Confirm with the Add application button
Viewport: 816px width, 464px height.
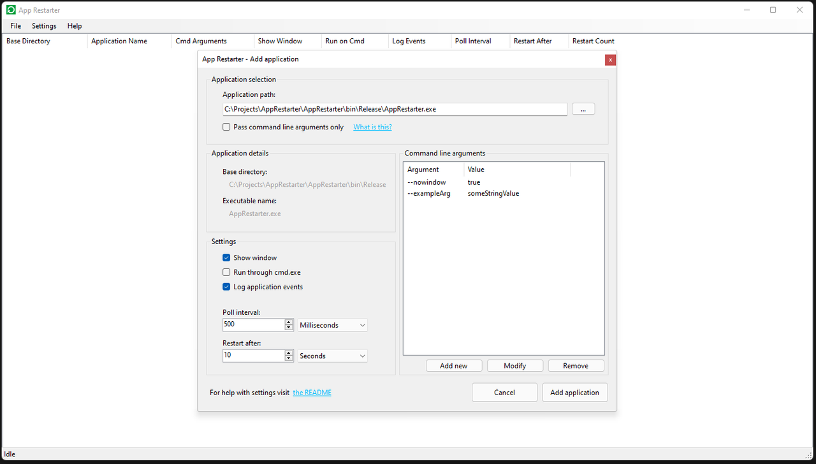(574, 392)
